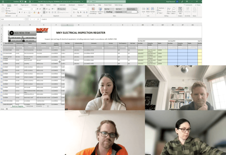
Task: Switch to the Page Layout tab
Action: tap(24, 5)
